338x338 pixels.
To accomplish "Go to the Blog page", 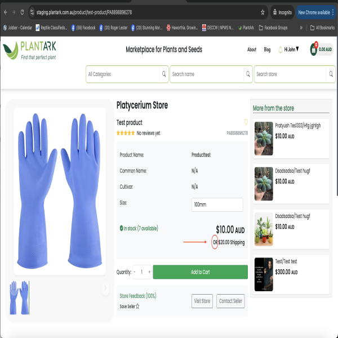I will [x=267, y=50].
